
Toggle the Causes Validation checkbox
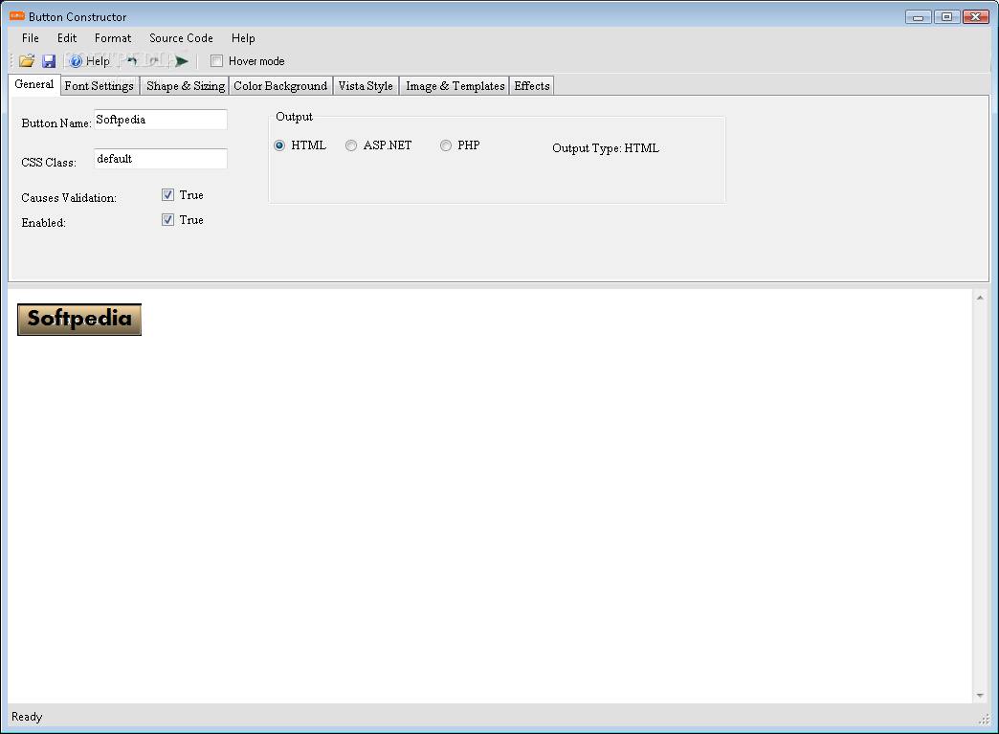[168, 195]
